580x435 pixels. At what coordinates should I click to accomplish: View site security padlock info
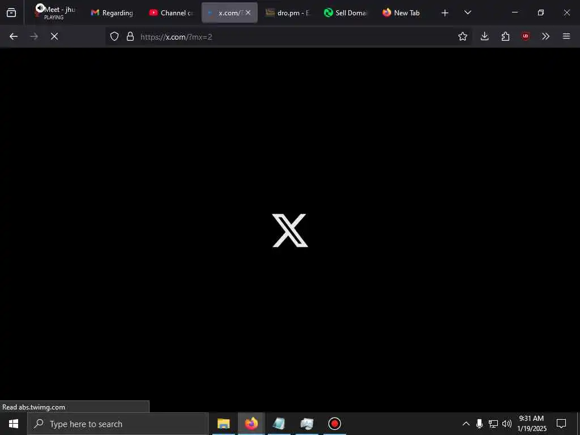tap(130, 36)
